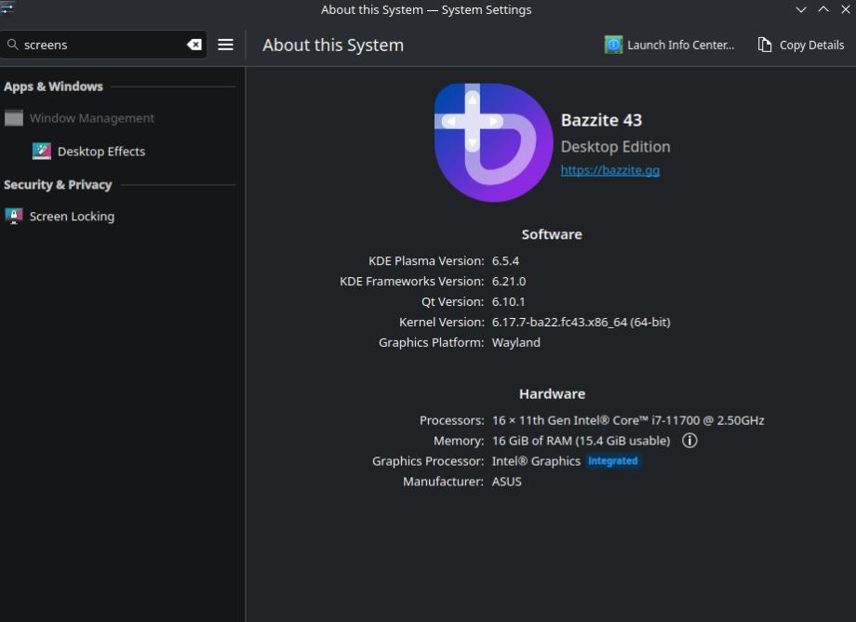Screen dimensions: 856x622
Task: Open the hamburger menu
Action: (225, 45)
